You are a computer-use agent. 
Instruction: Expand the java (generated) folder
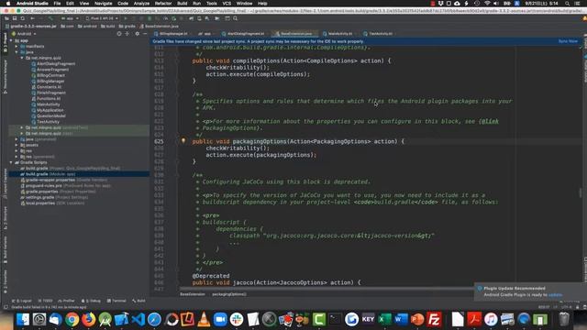click(17, 139)
